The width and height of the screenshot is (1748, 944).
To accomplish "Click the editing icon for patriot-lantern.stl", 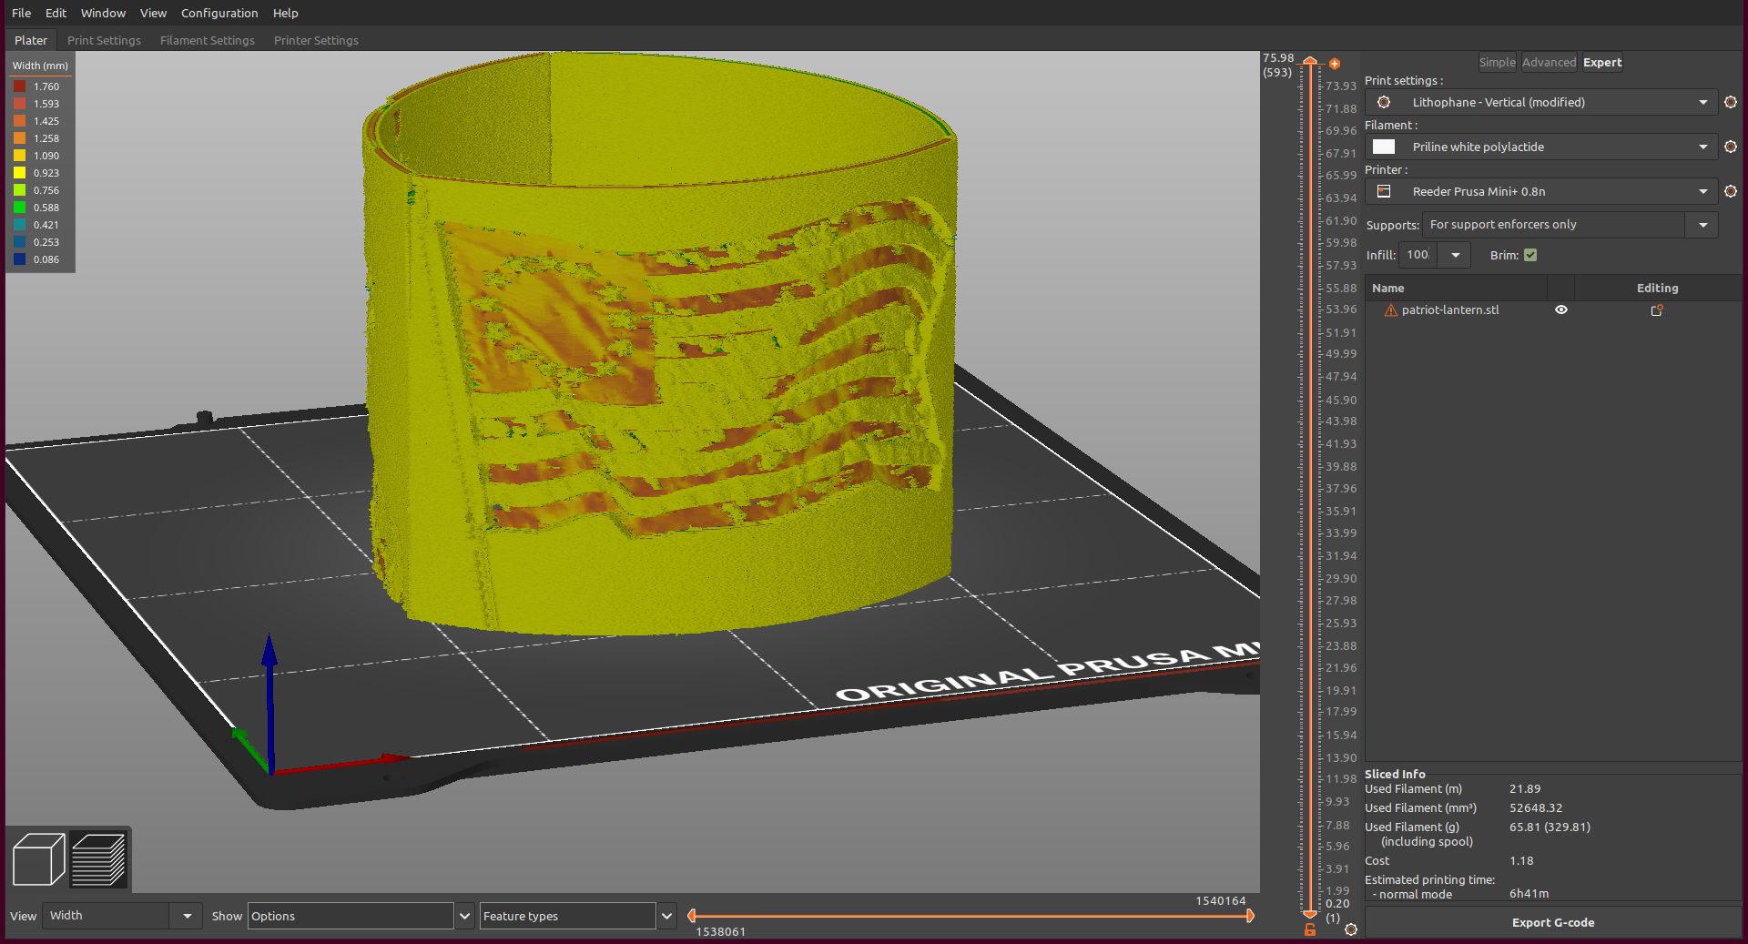I will 1657,310.
